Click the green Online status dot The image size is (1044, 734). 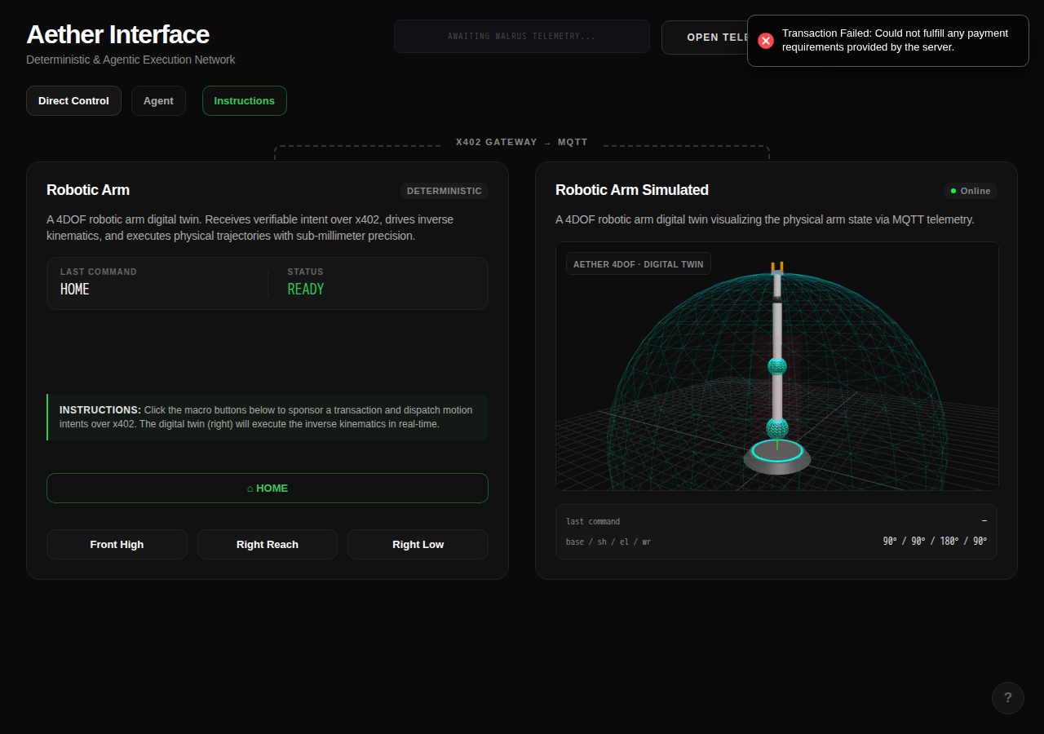coord(953,191)
